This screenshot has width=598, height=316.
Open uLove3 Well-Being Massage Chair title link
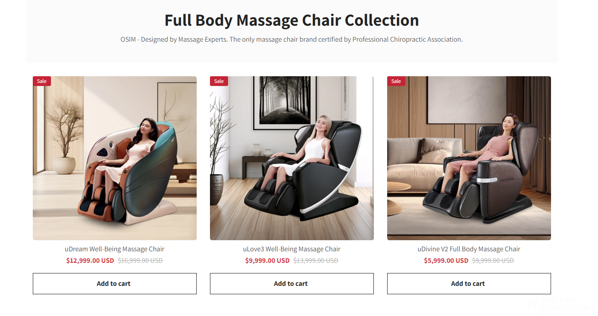click(x=292, y=249)
